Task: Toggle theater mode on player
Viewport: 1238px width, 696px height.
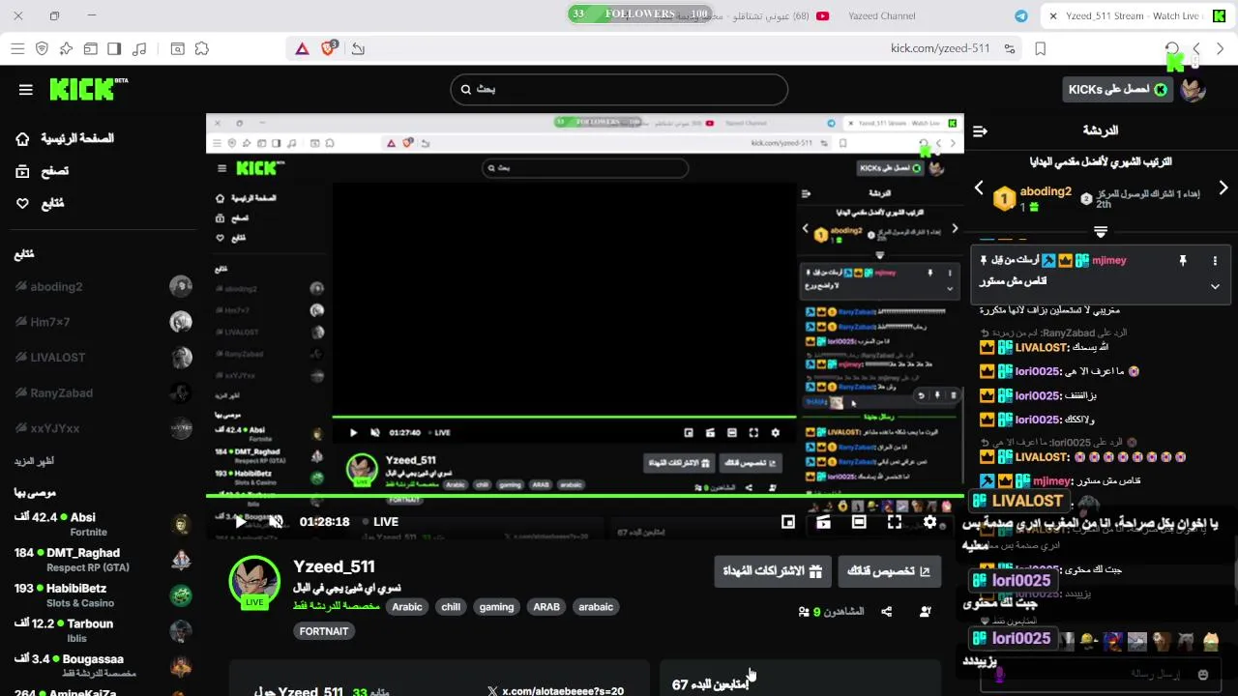Action: (859, 522)
